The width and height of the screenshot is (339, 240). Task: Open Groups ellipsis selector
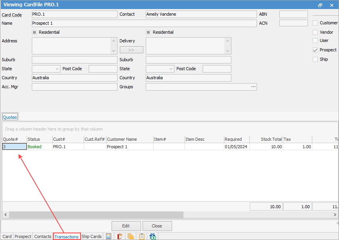point(253,87)
